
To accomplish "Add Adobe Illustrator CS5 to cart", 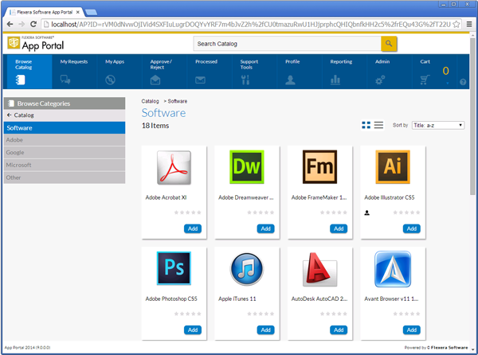I will point(412,228).
